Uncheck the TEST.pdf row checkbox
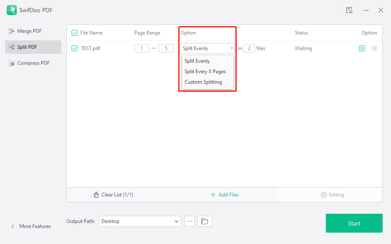Screen dimensions: 391x244 (x=74, y=48)
